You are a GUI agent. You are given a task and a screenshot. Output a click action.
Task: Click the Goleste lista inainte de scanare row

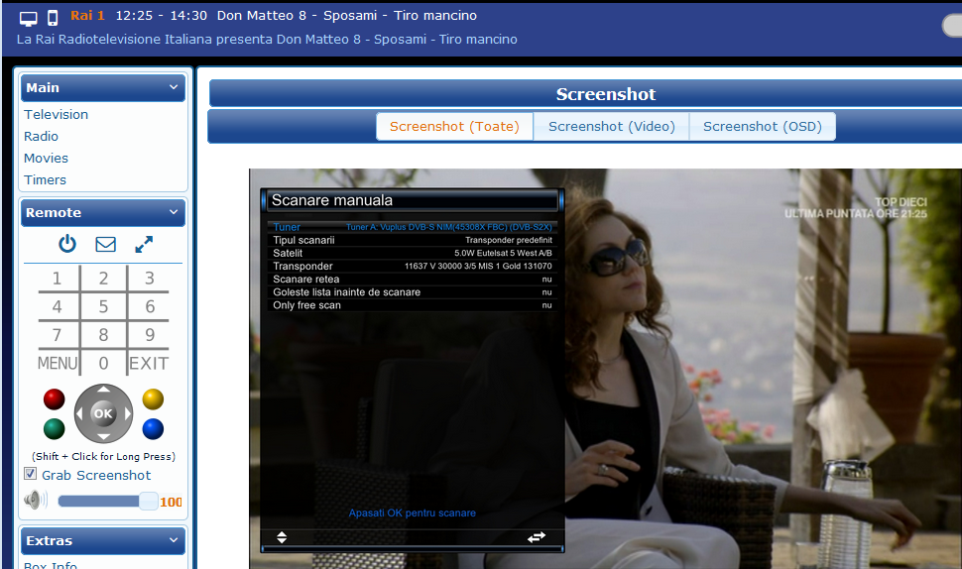[x=413, y=291]
